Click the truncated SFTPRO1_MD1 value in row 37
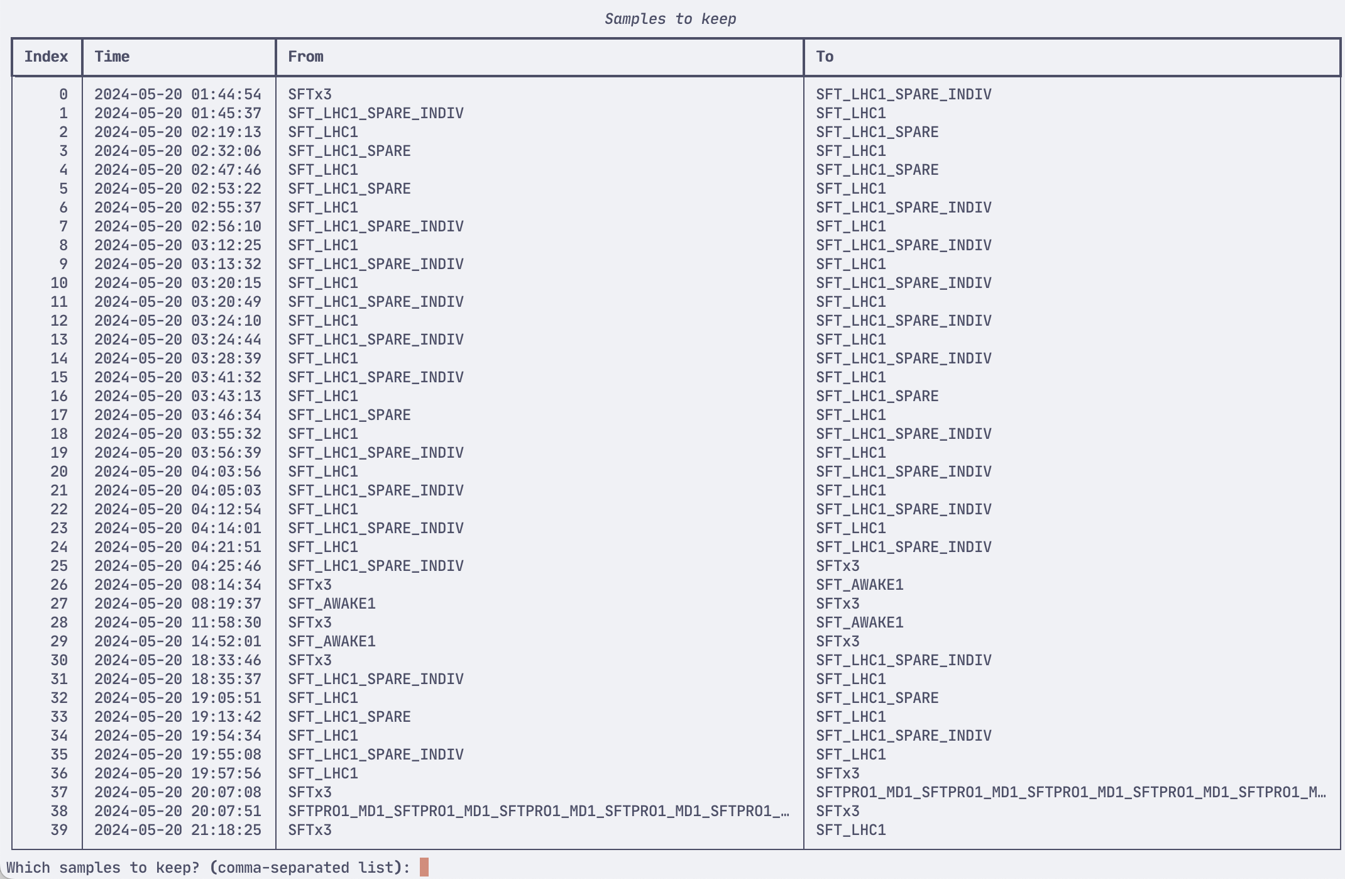Image resolution: width=1345 pixels, height=879 pixels. point(1070,792)
